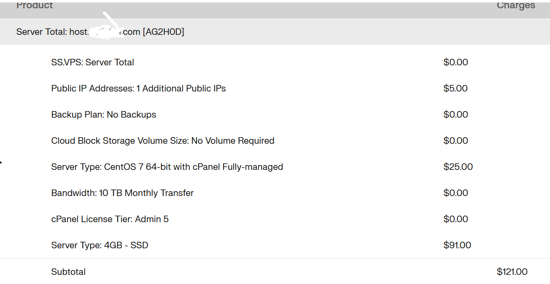Click the SS.VPS: Server Total line item

92,62
